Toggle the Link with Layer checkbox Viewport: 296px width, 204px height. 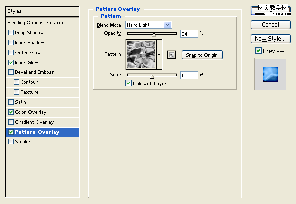pos(128,83)
